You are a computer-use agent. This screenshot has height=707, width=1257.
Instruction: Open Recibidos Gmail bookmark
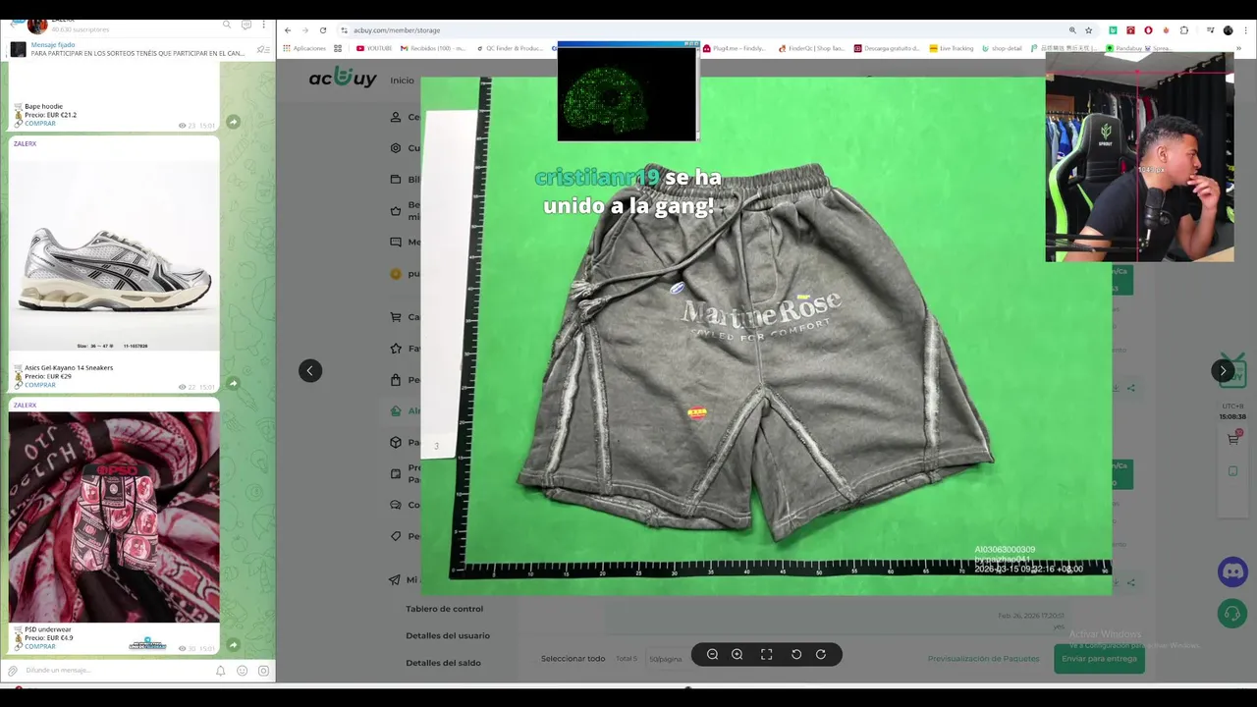point(432,48)
